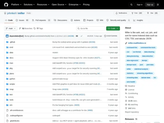Click the watching eye icon

point(126,105)
